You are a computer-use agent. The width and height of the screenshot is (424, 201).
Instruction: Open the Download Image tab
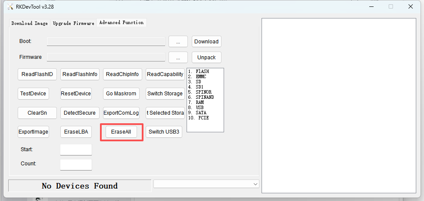[29, 23]
